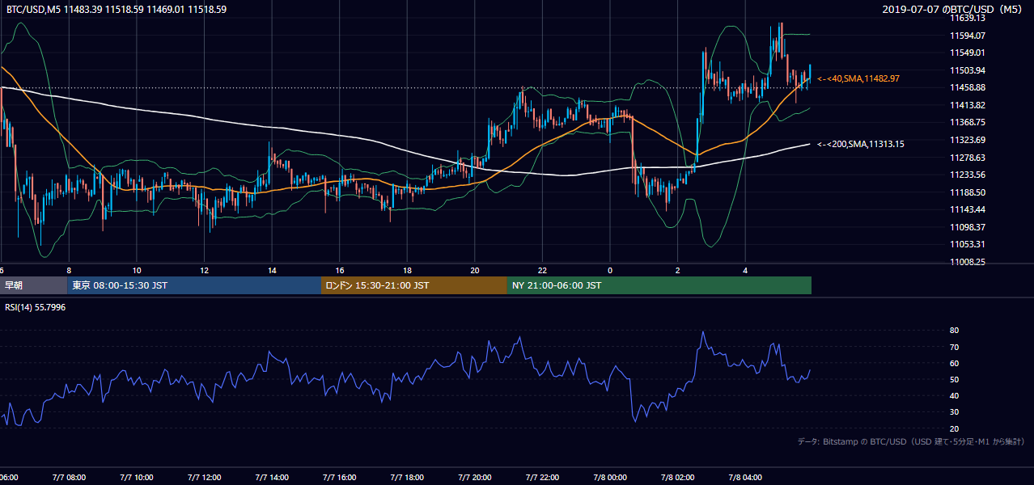The image size is (1034, 485).
Task: Click hour label 20 under the price chart
Action: pos(475,270)
